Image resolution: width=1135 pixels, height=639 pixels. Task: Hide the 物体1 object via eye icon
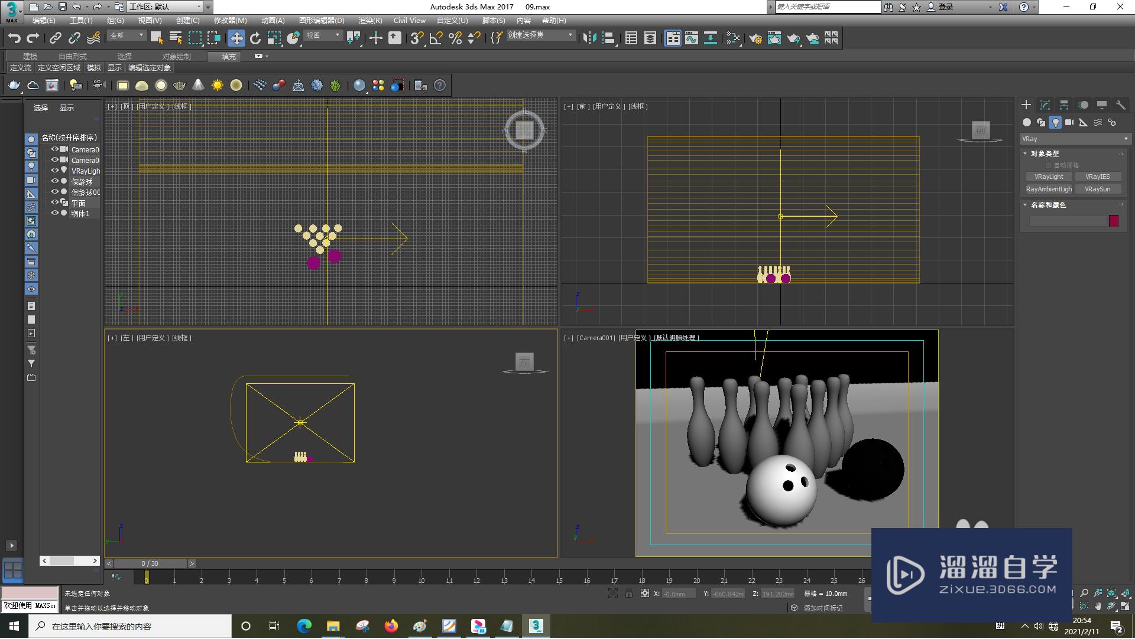54,213
